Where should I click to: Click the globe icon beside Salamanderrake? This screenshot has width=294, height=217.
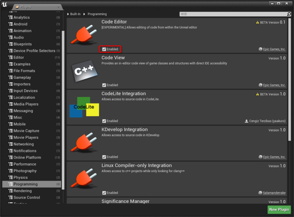pyautogui.click(x=260, y=193)
